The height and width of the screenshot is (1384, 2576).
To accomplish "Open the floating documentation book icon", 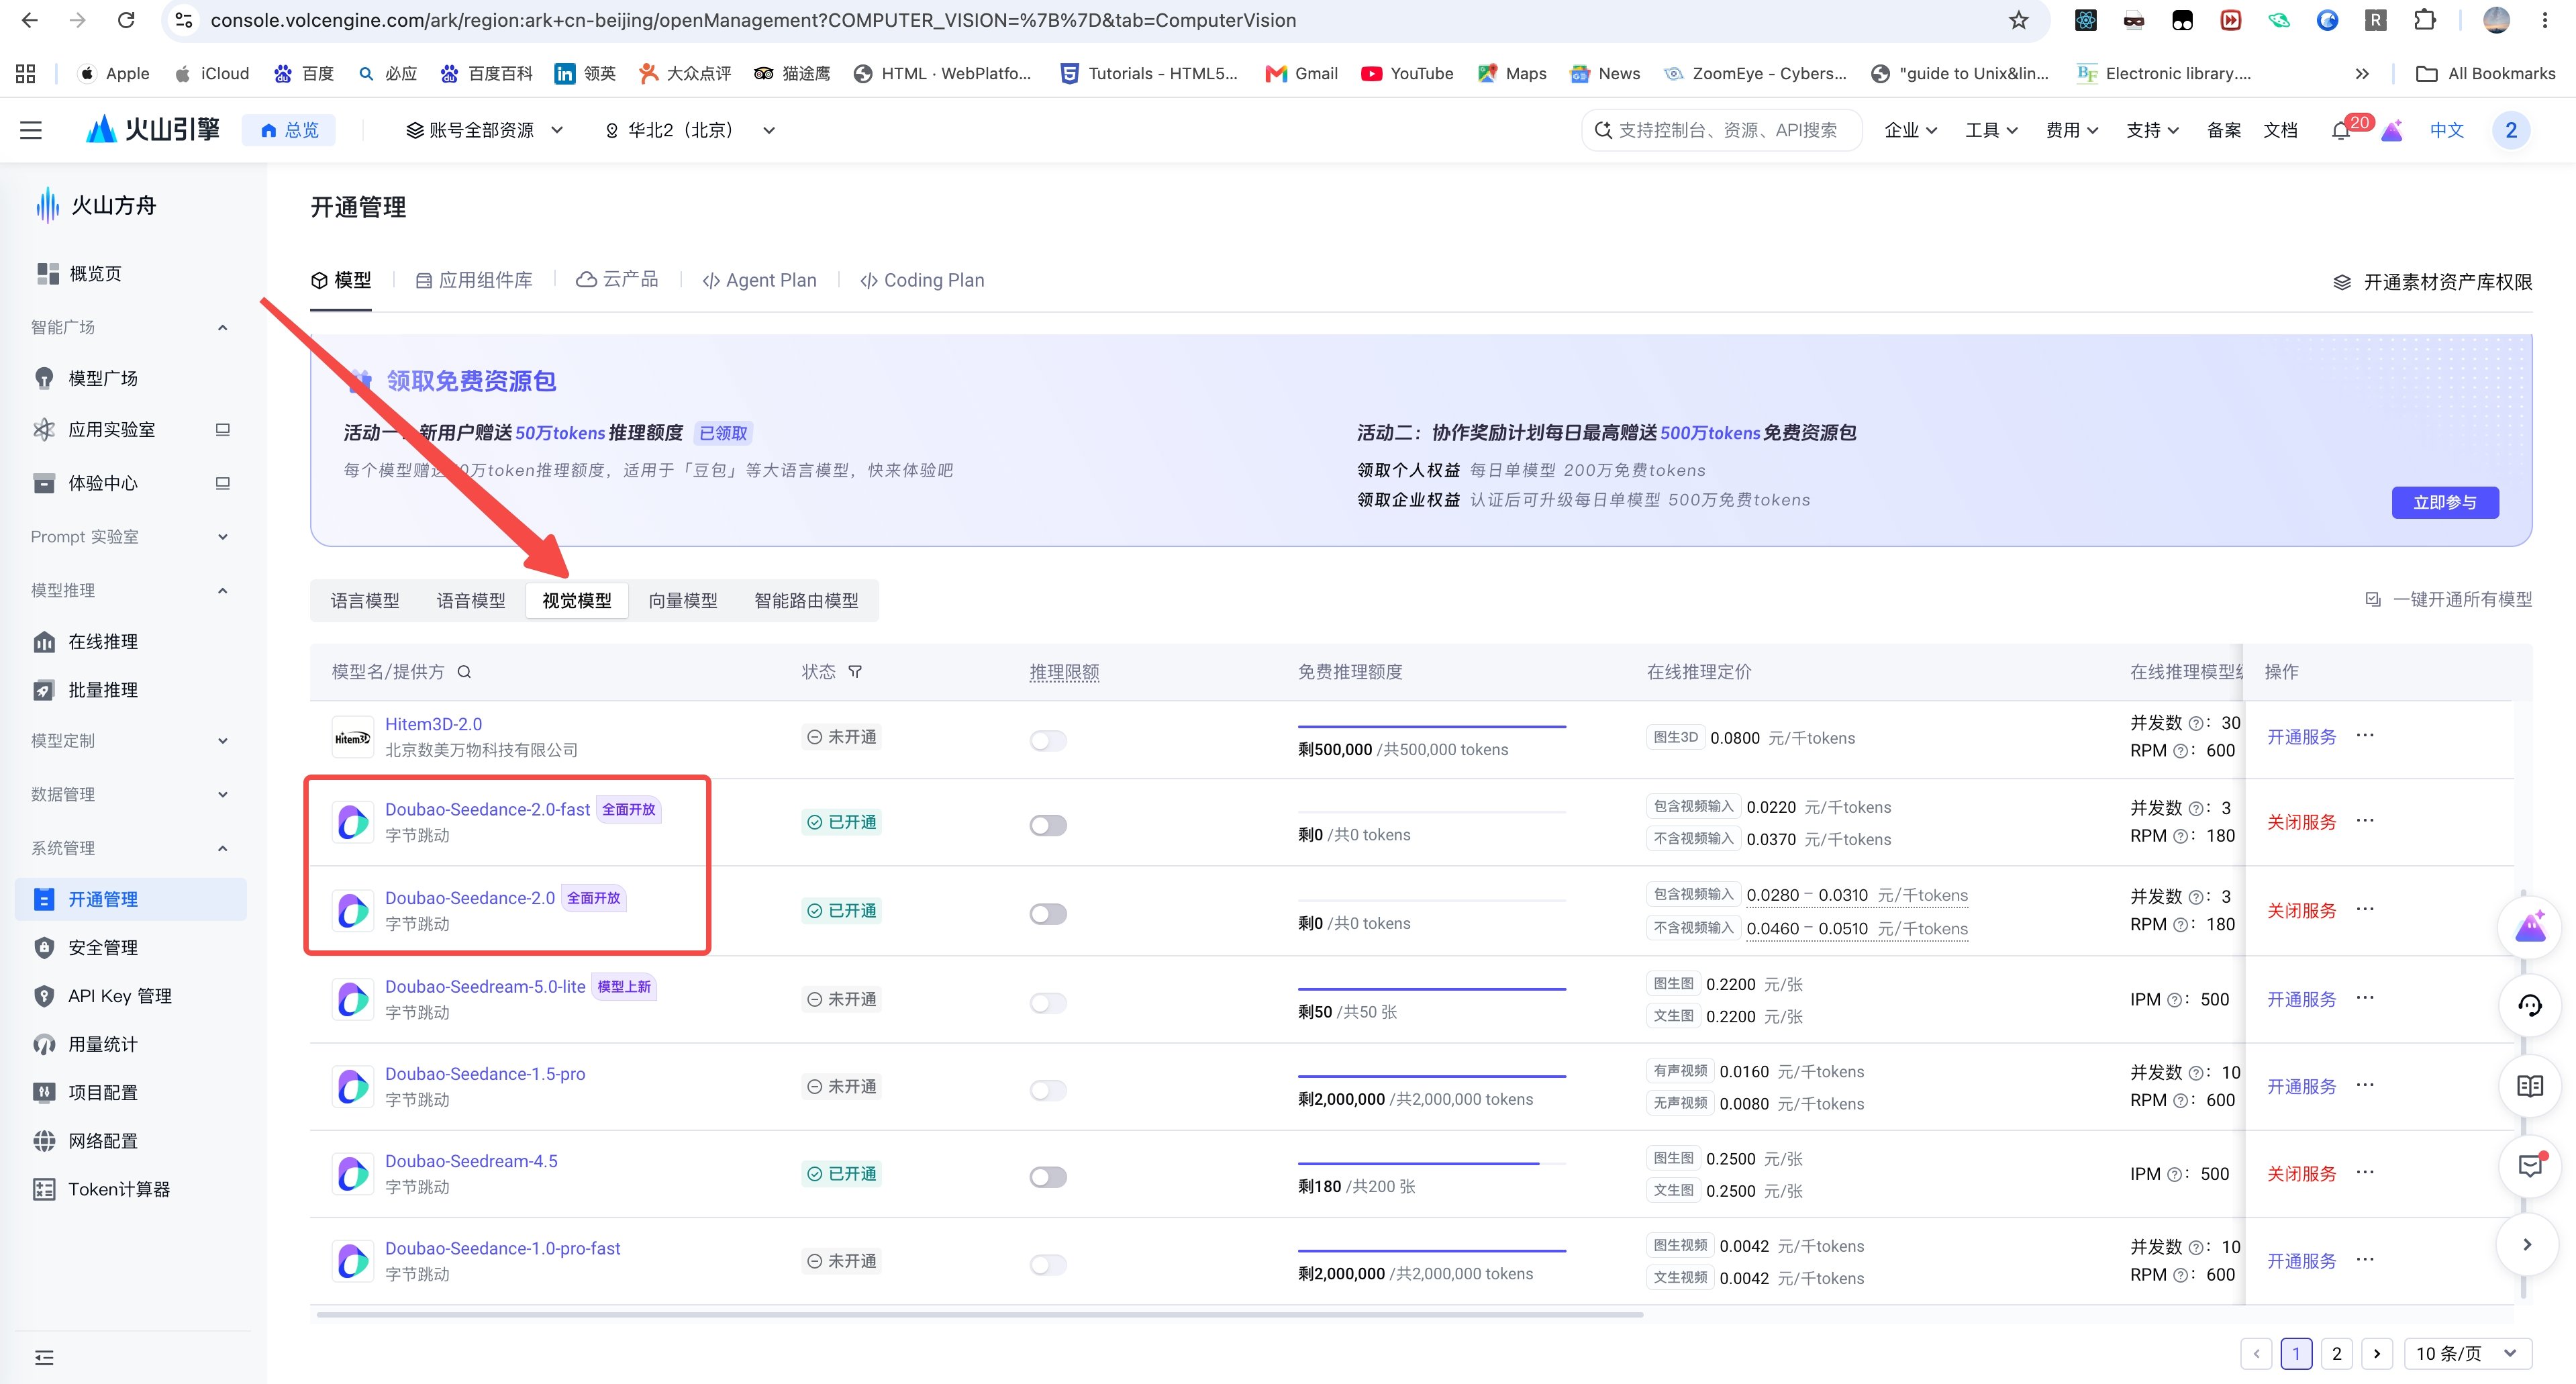I will pyautogui.click(x=2530, y=1085).
